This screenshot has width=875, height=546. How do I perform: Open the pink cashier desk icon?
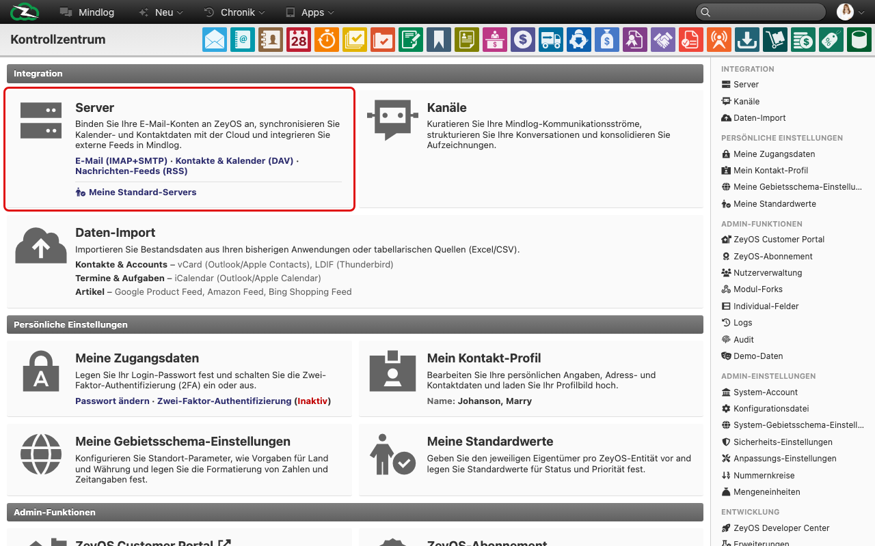pos(495,40)
